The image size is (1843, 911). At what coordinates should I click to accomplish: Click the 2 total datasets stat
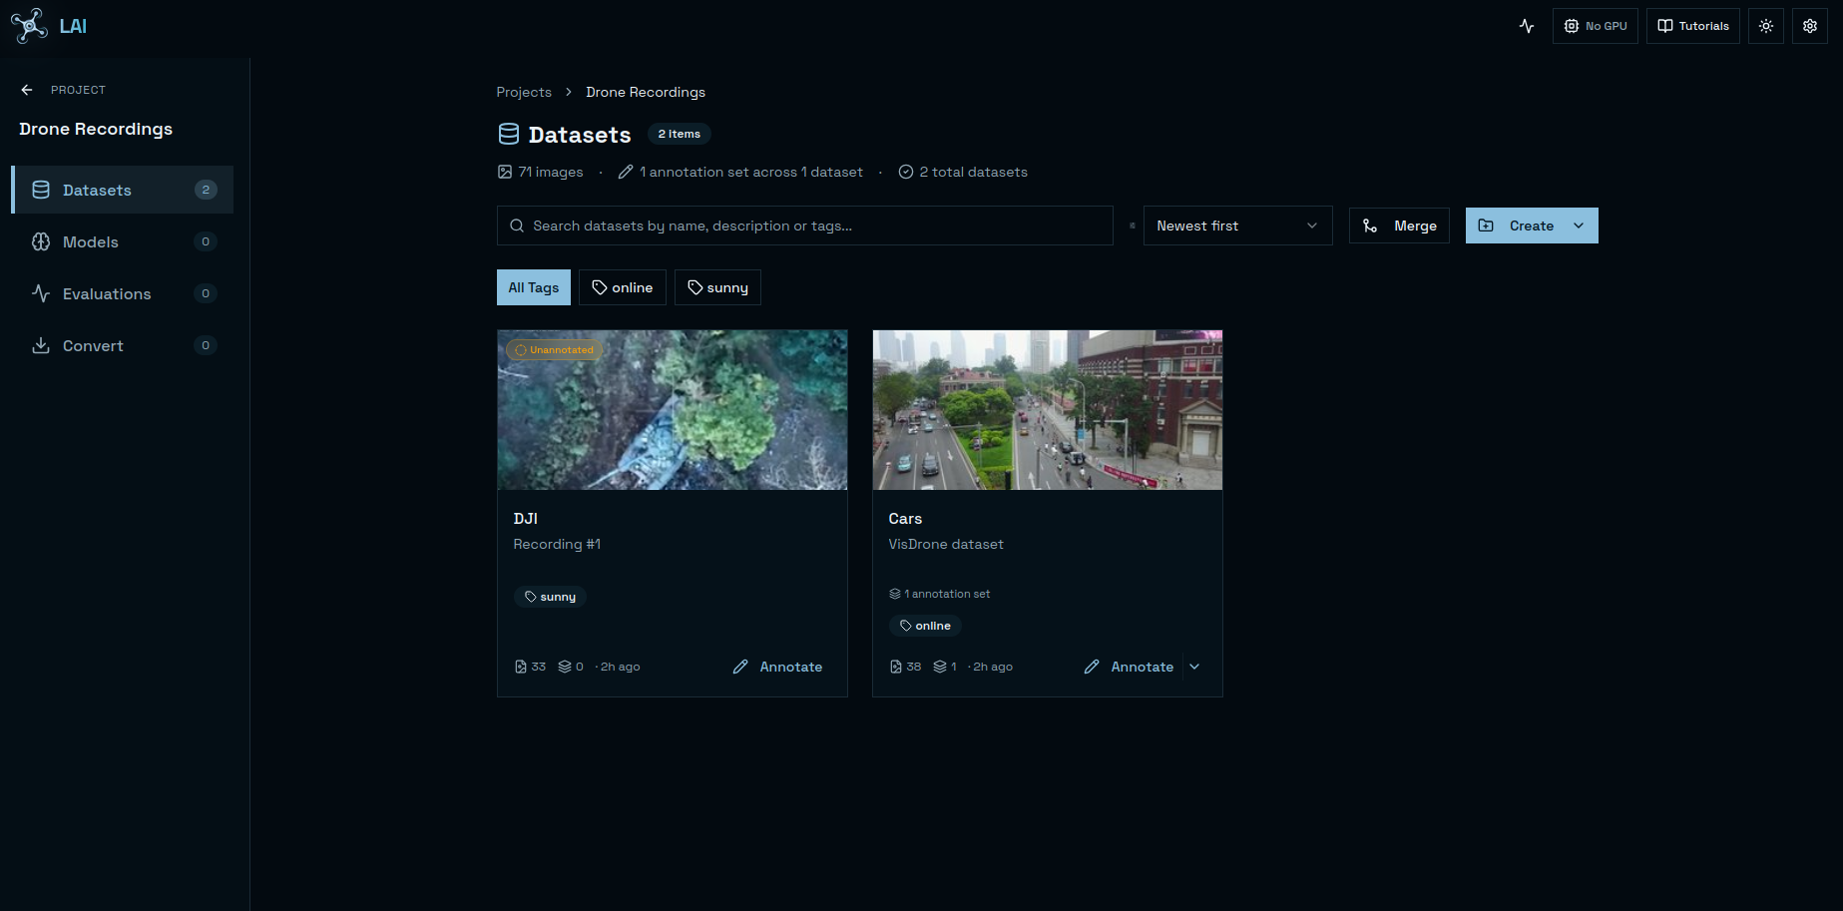(x=963, y=172)
